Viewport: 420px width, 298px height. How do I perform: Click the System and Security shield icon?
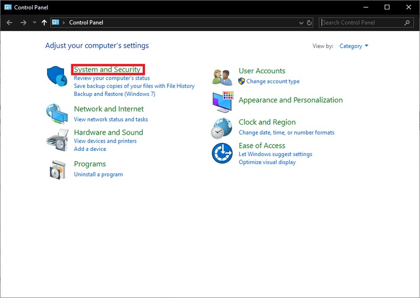click(x=57, y=78)
